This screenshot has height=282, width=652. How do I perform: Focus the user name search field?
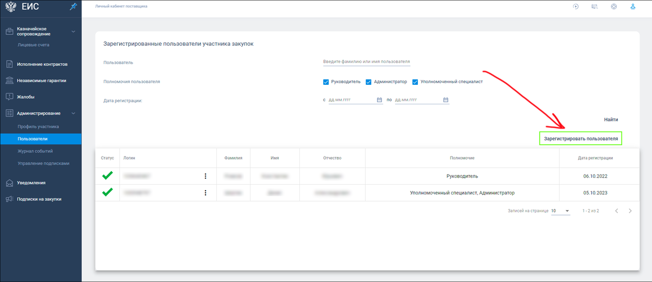[367, 62]
